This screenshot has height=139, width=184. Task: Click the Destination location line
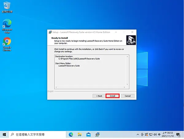coord(64,56)
